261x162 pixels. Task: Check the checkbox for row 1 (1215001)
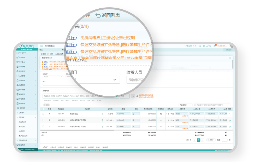(x=43, y=114)
